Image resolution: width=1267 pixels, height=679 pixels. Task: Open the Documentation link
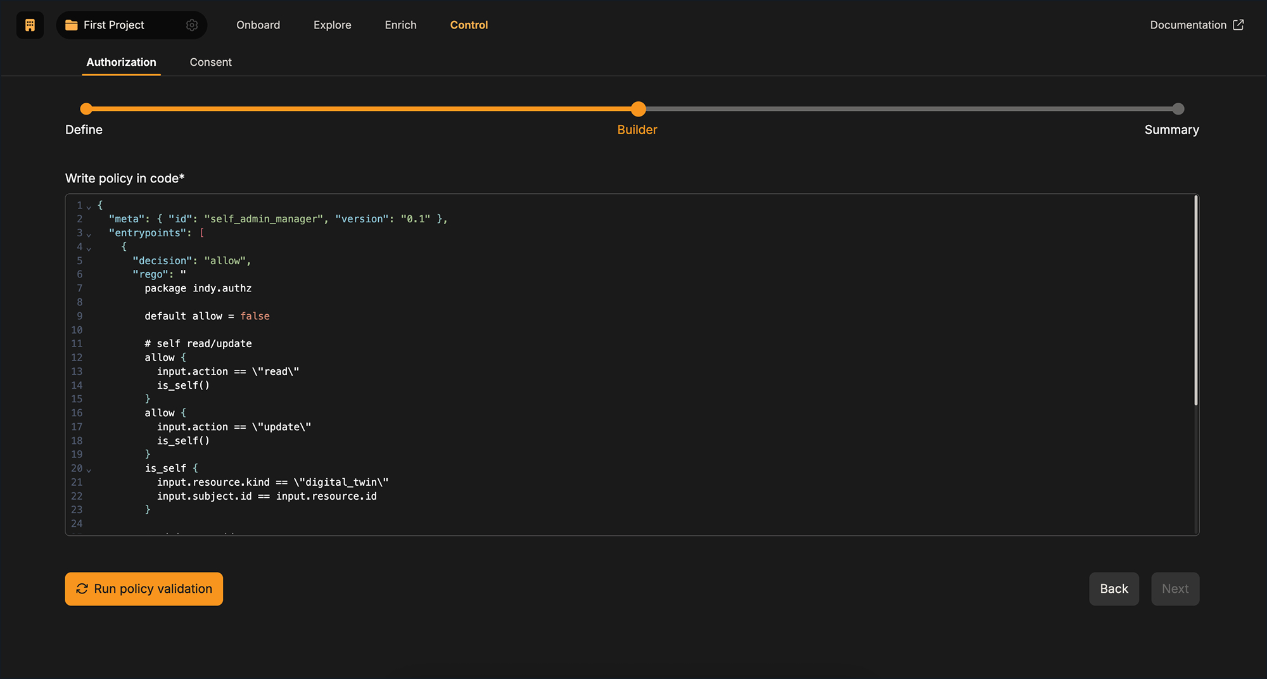1188,25
